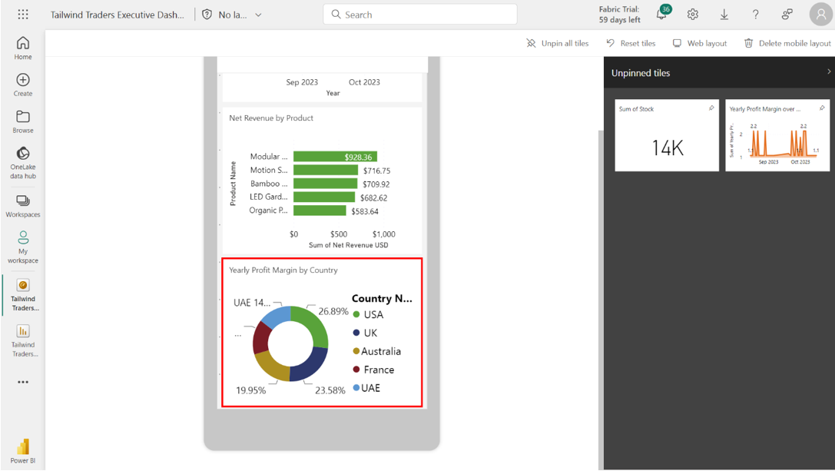Click the Power BI logo icon

pyautogui.click(x=23, y=447)
